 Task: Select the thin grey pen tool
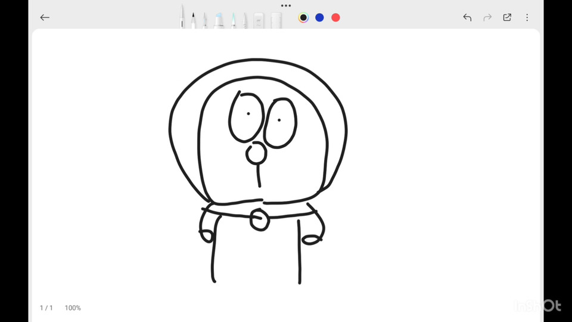pos(205,21)
